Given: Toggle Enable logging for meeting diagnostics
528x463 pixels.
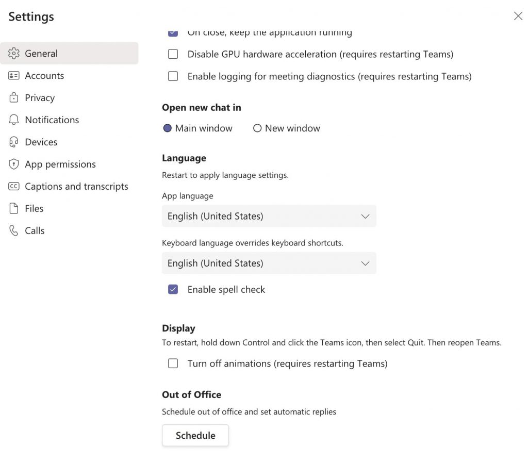Looking at the screenshot, I should (173, 76).
